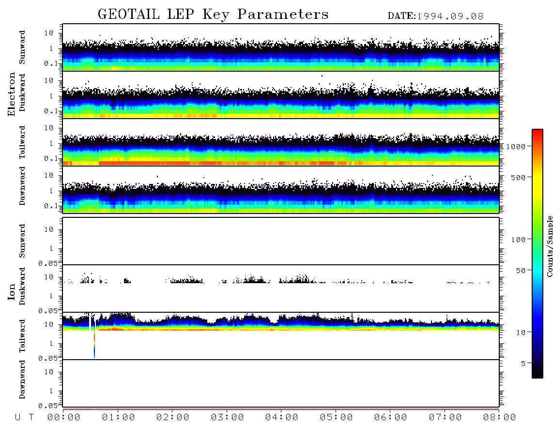Select the Ion Tailward panel label
Screen dimensions: 553x426
coord(22,336)
